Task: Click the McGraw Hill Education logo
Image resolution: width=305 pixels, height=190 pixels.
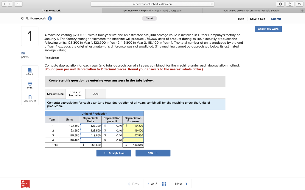Action: point(25,184)
